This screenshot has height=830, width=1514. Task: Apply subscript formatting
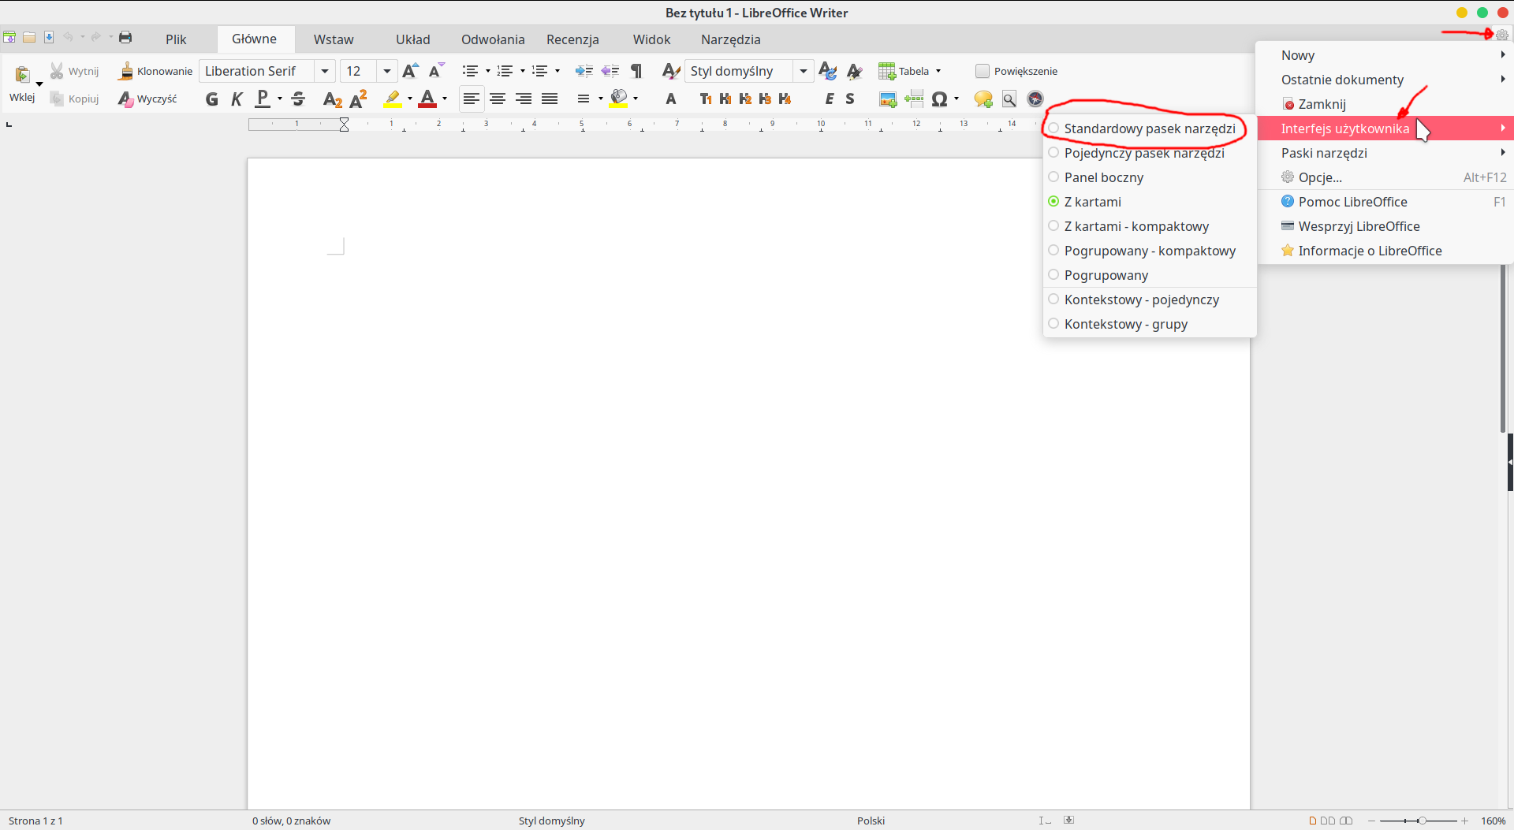pyautogui.click(x=332, y=99)
